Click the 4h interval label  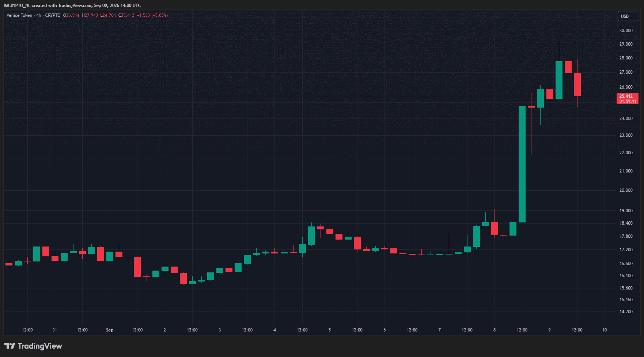(39, 15)
